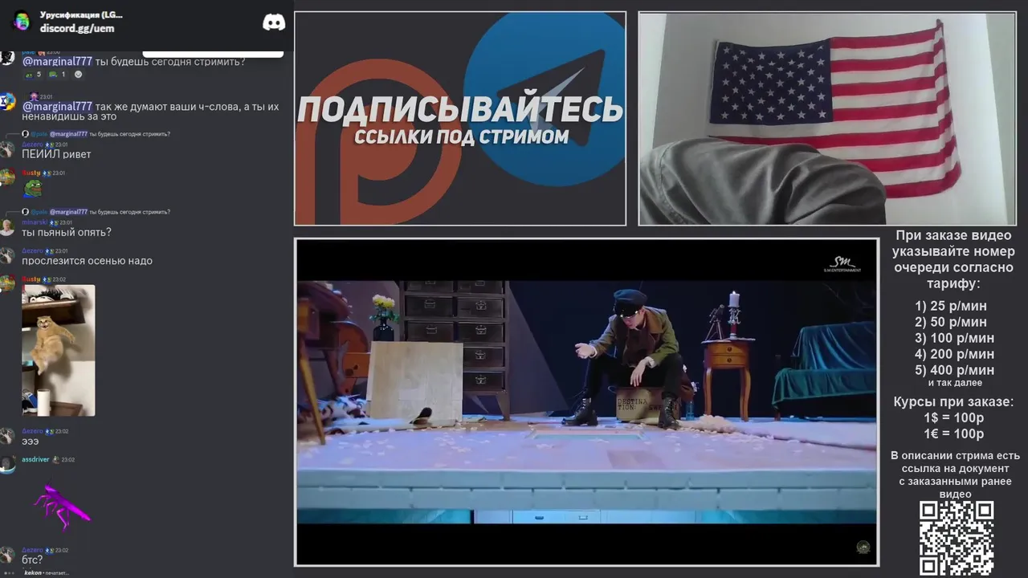
Task: Click the 'Курсы при заказе:' heading
Action: point(954,401)
